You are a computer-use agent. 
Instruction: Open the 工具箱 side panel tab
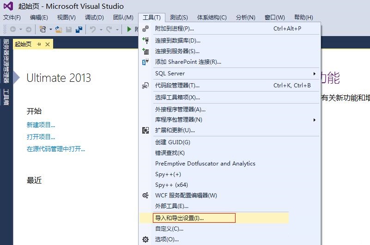click(x=6, y=97)
